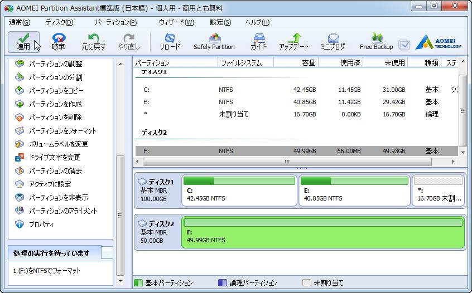Select ディスク2 50.00GB disk label
Screen dimensions: 472x293
click(x=157, y=232)
